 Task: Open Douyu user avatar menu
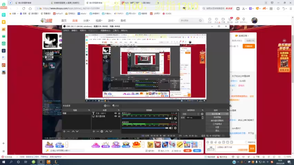tap(254, 21)
